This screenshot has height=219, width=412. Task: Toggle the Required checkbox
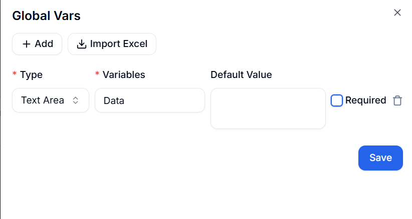pos(337,100)
